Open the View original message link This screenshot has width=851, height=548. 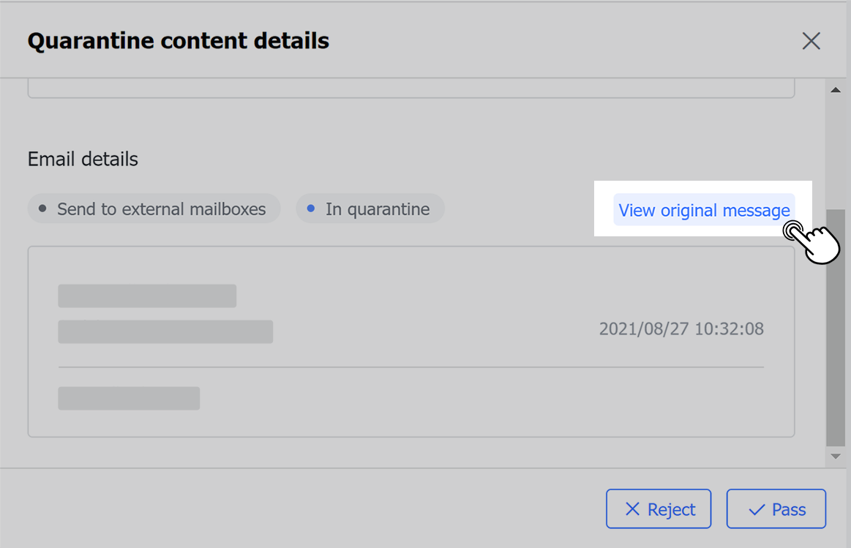704,210
